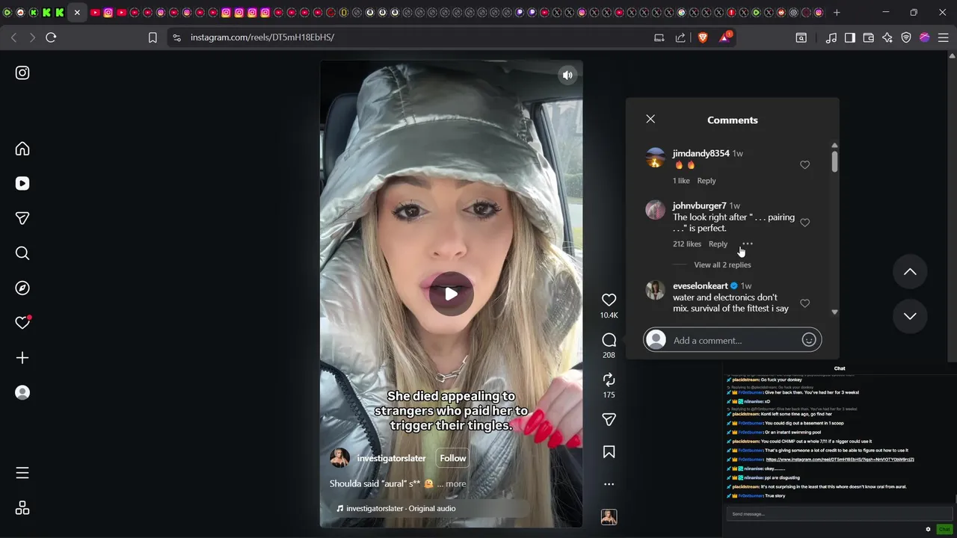Open johnvburger7 username link
The height and width of the screenshot is (538, 957).
tap(699, 205)
